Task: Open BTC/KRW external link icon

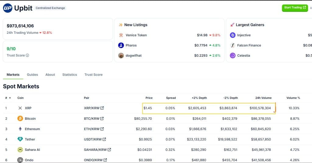Action: tap(102, 119)
